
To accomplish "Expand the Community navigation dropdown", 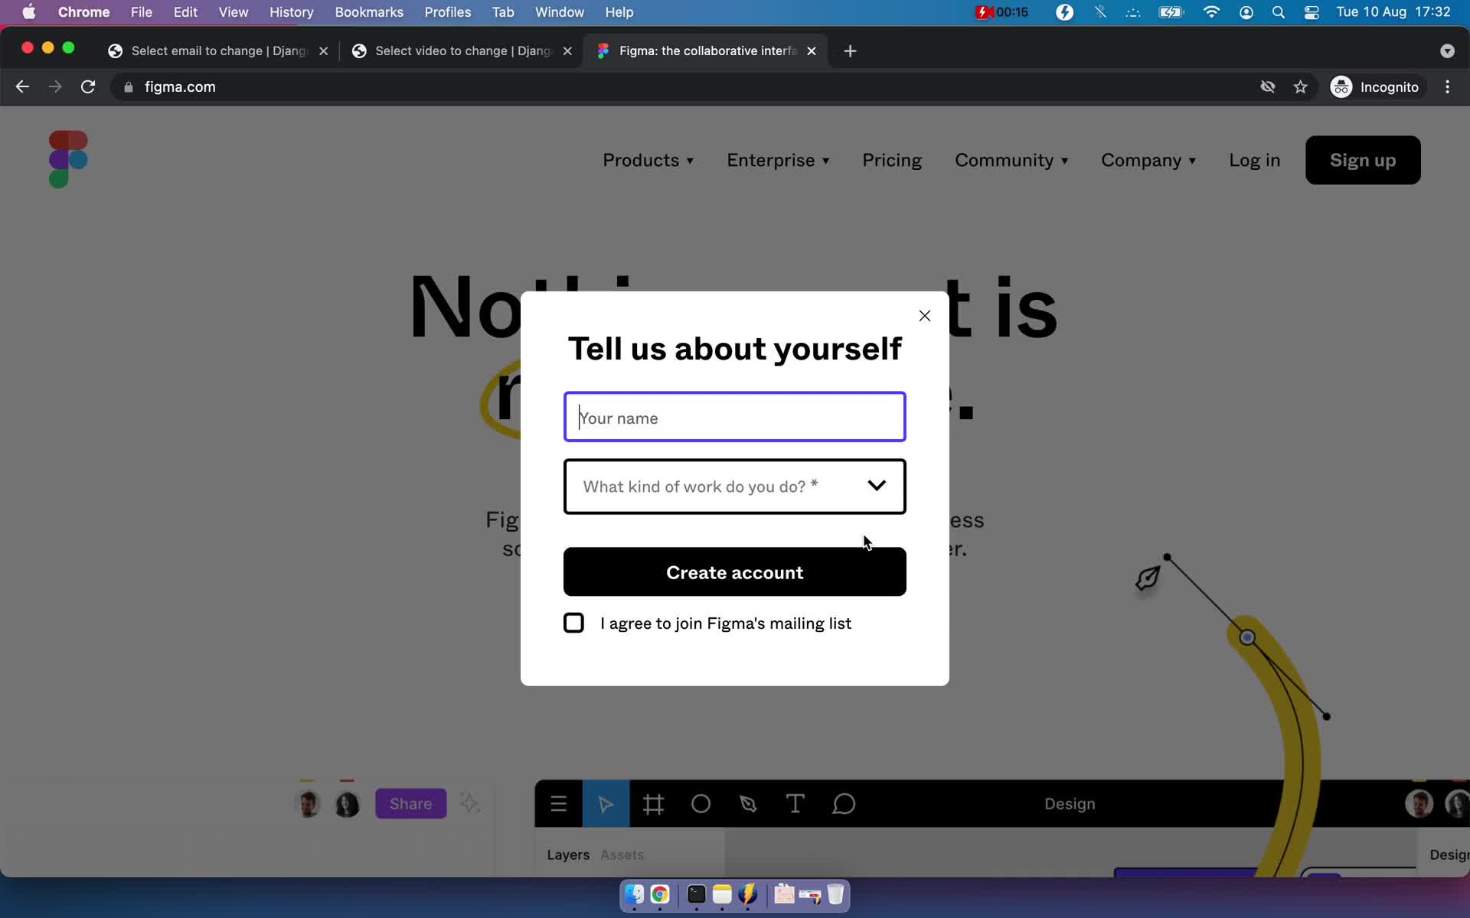I will tap(1011, 161).
